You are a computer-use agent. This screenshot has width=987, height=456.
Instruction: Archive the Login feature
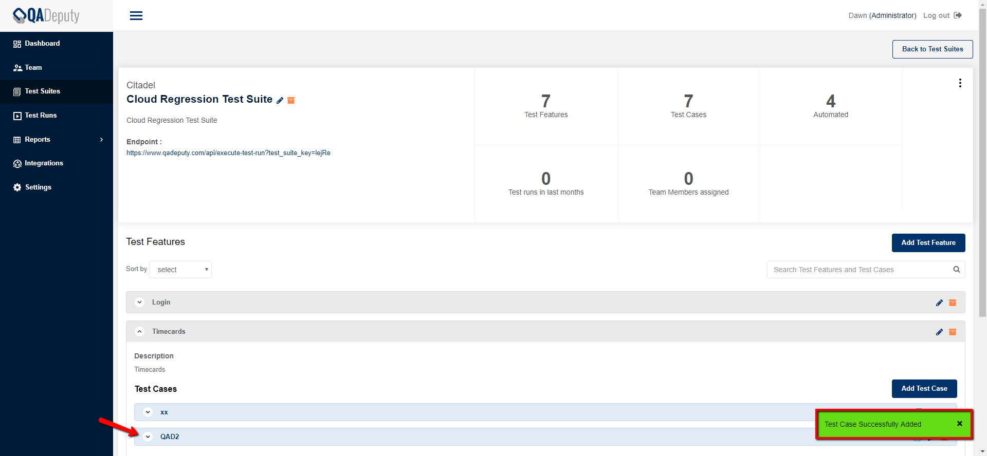coord(953,303)
